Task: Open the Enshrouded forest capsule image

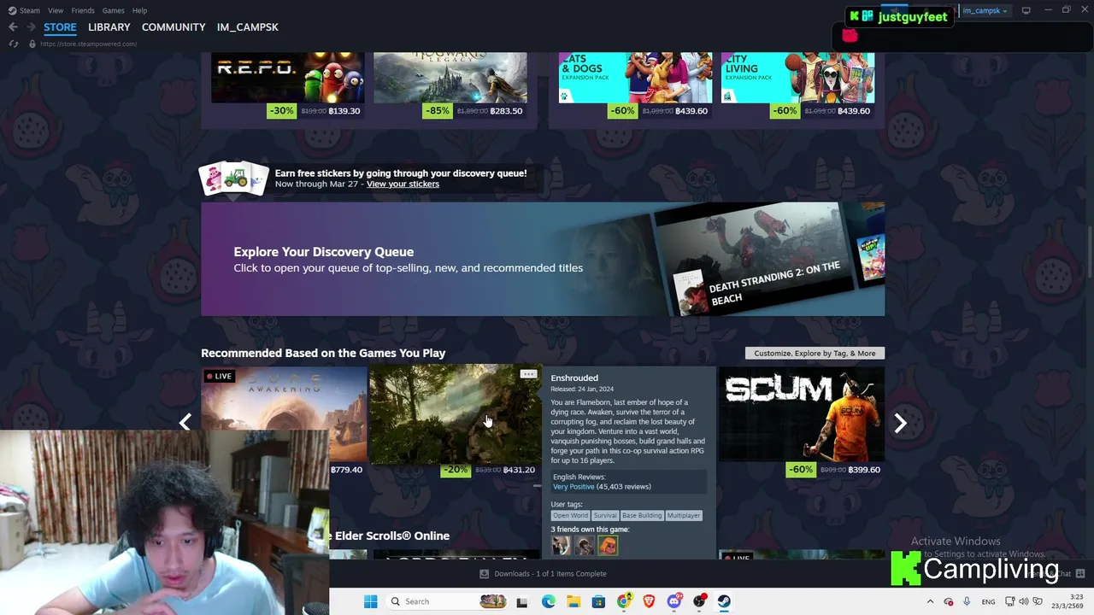Action: tap(455, 415)
